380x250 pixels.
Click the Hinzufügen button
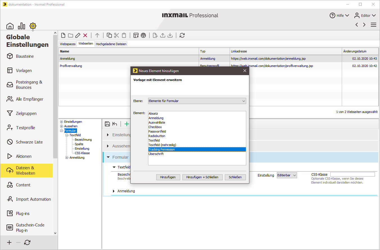tap(168, 177)
